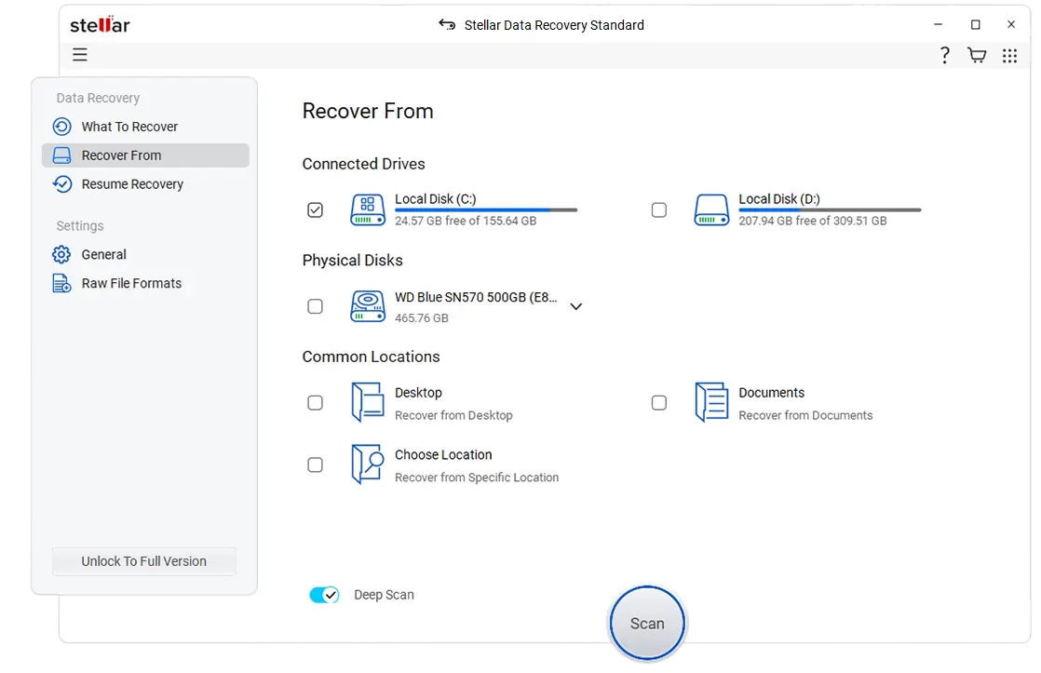Expand the WD Blue SN570 disk chevron
The image size is (1041, 673).
(x=575, y=306)
